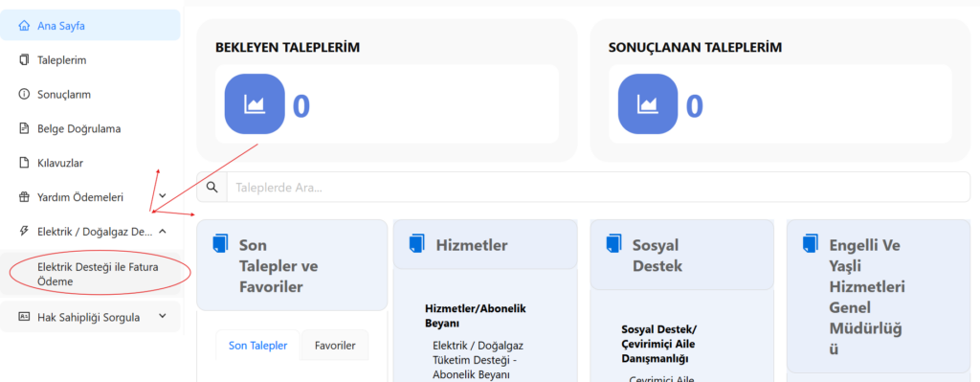Click the lightning bolt Elektrik / Doğalgaz icon
Viewport: 980px width, 382px height.
click(24, 232)
